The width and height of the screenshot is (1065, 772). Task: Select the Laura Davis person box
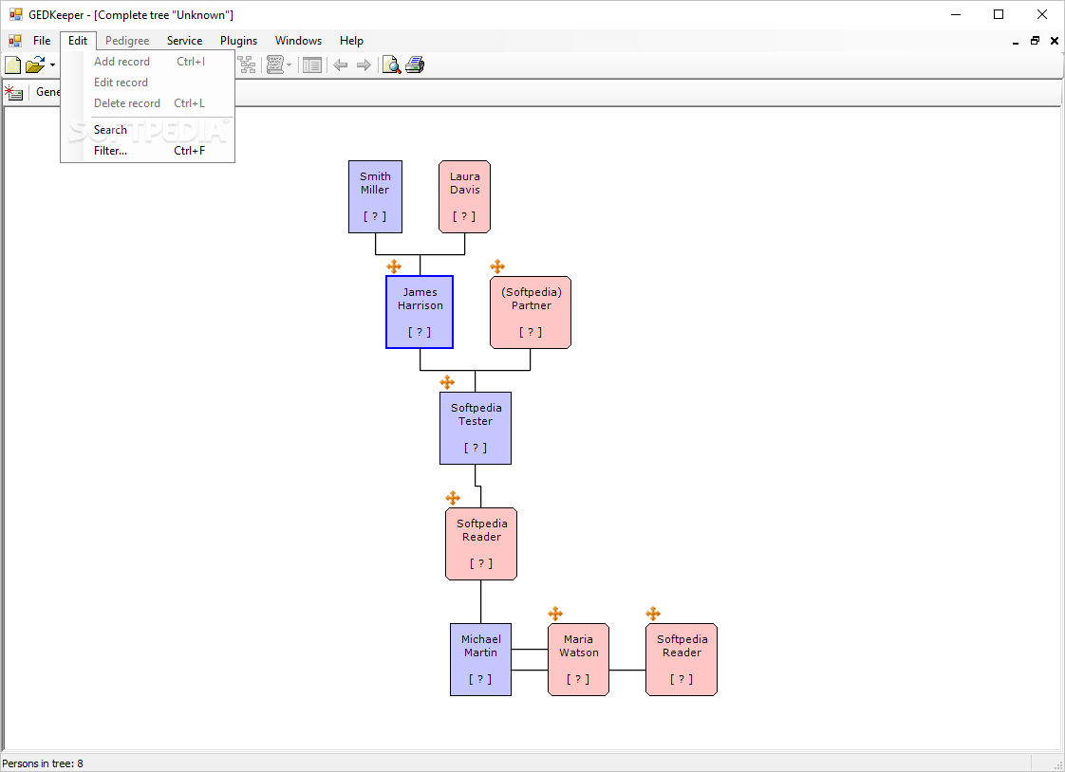pyautogui.click(x=464, y=196)
